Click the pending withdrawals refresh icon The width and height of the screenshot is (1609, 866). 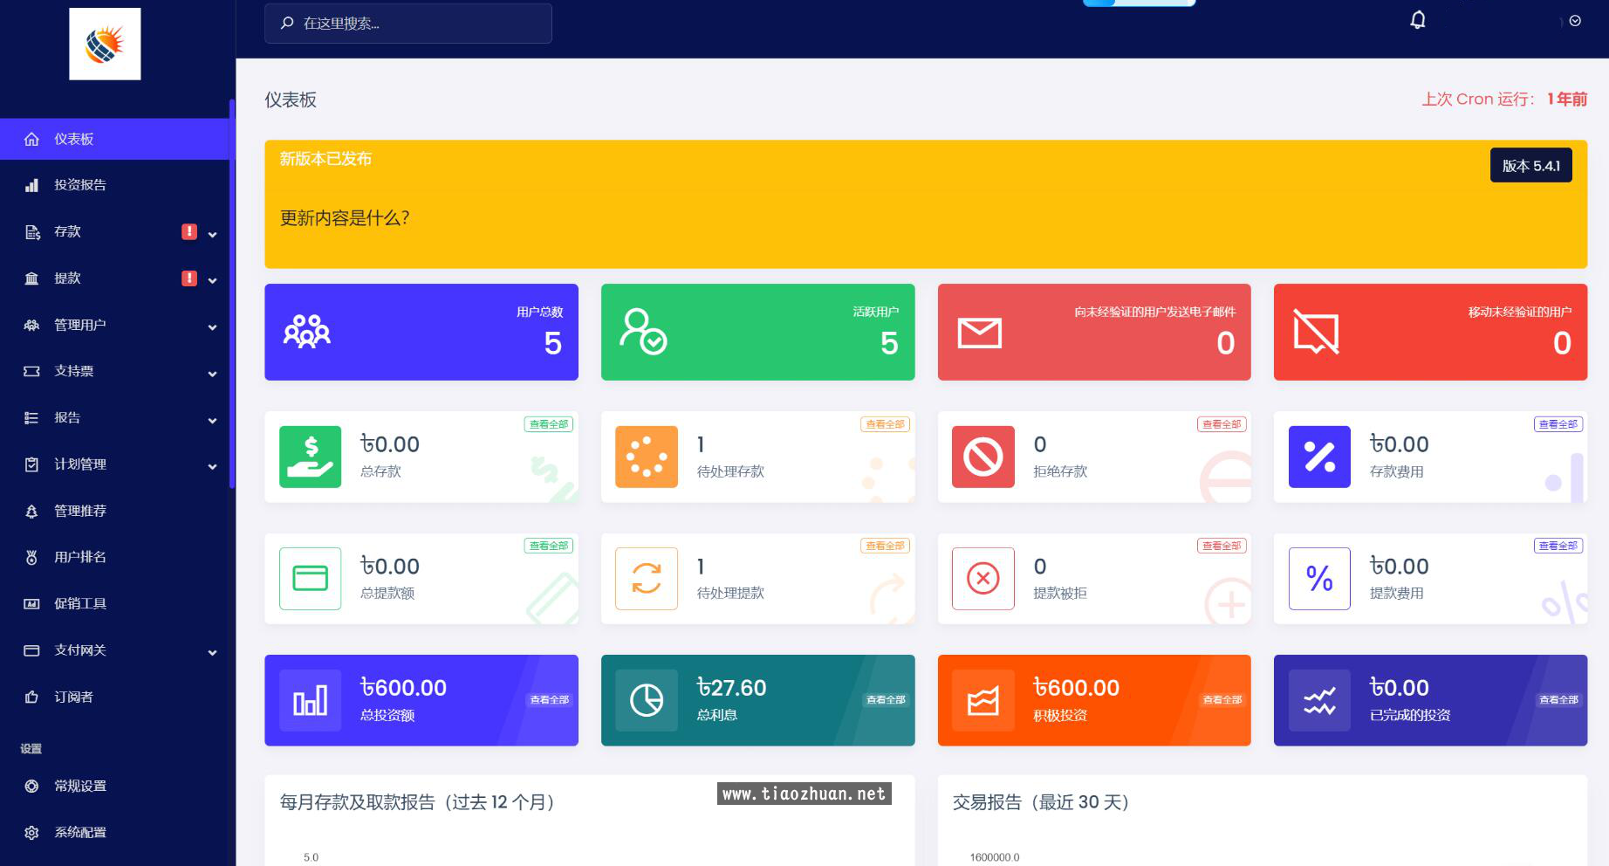click(x=647, y=578)
